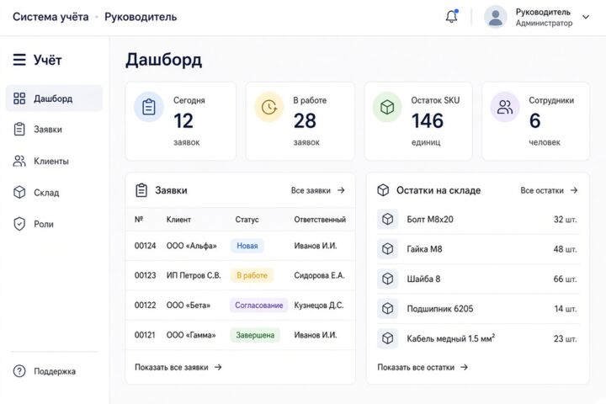Click the user avatar picture
606x404 pixels.
496,17
